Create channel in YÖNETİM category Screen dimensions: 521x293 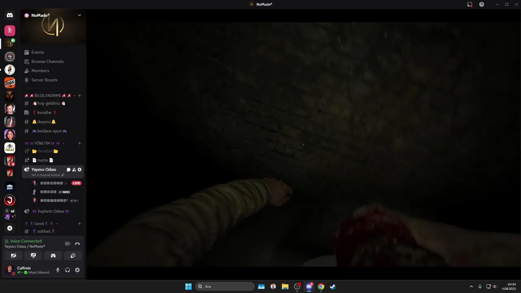(79, 143)
